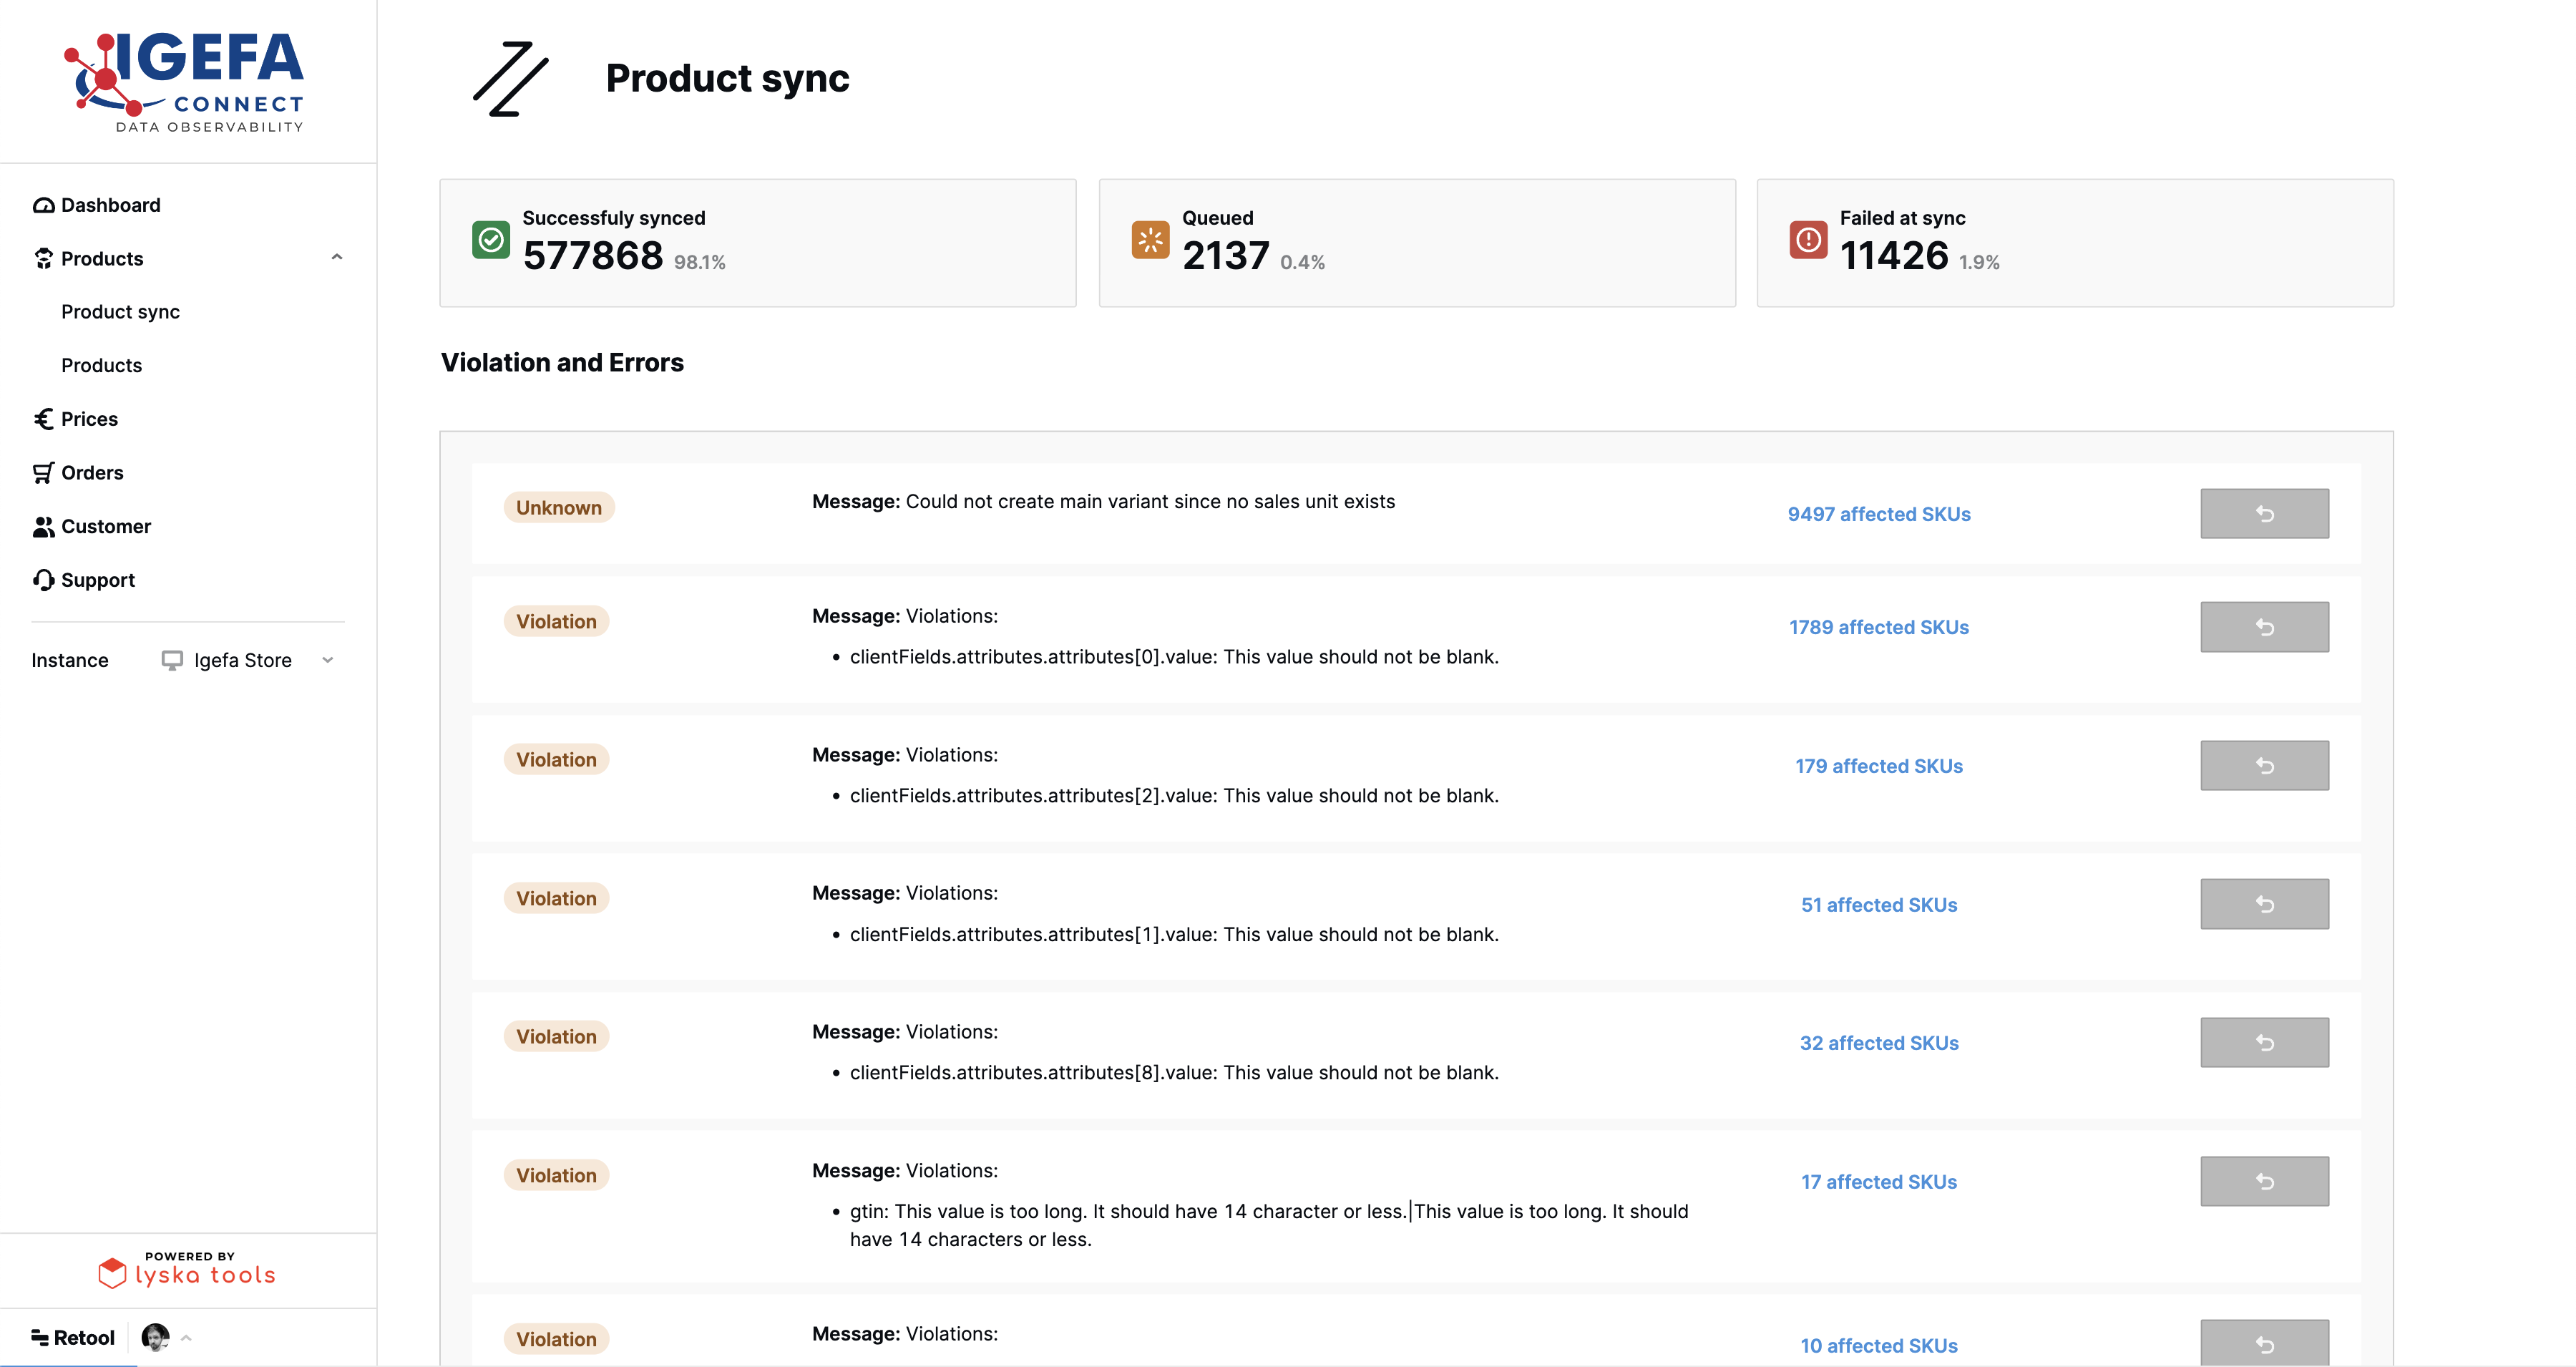Open the Product sync submenu item
The height and width of the screenshot is (1367, 2576).
point(120,312)
